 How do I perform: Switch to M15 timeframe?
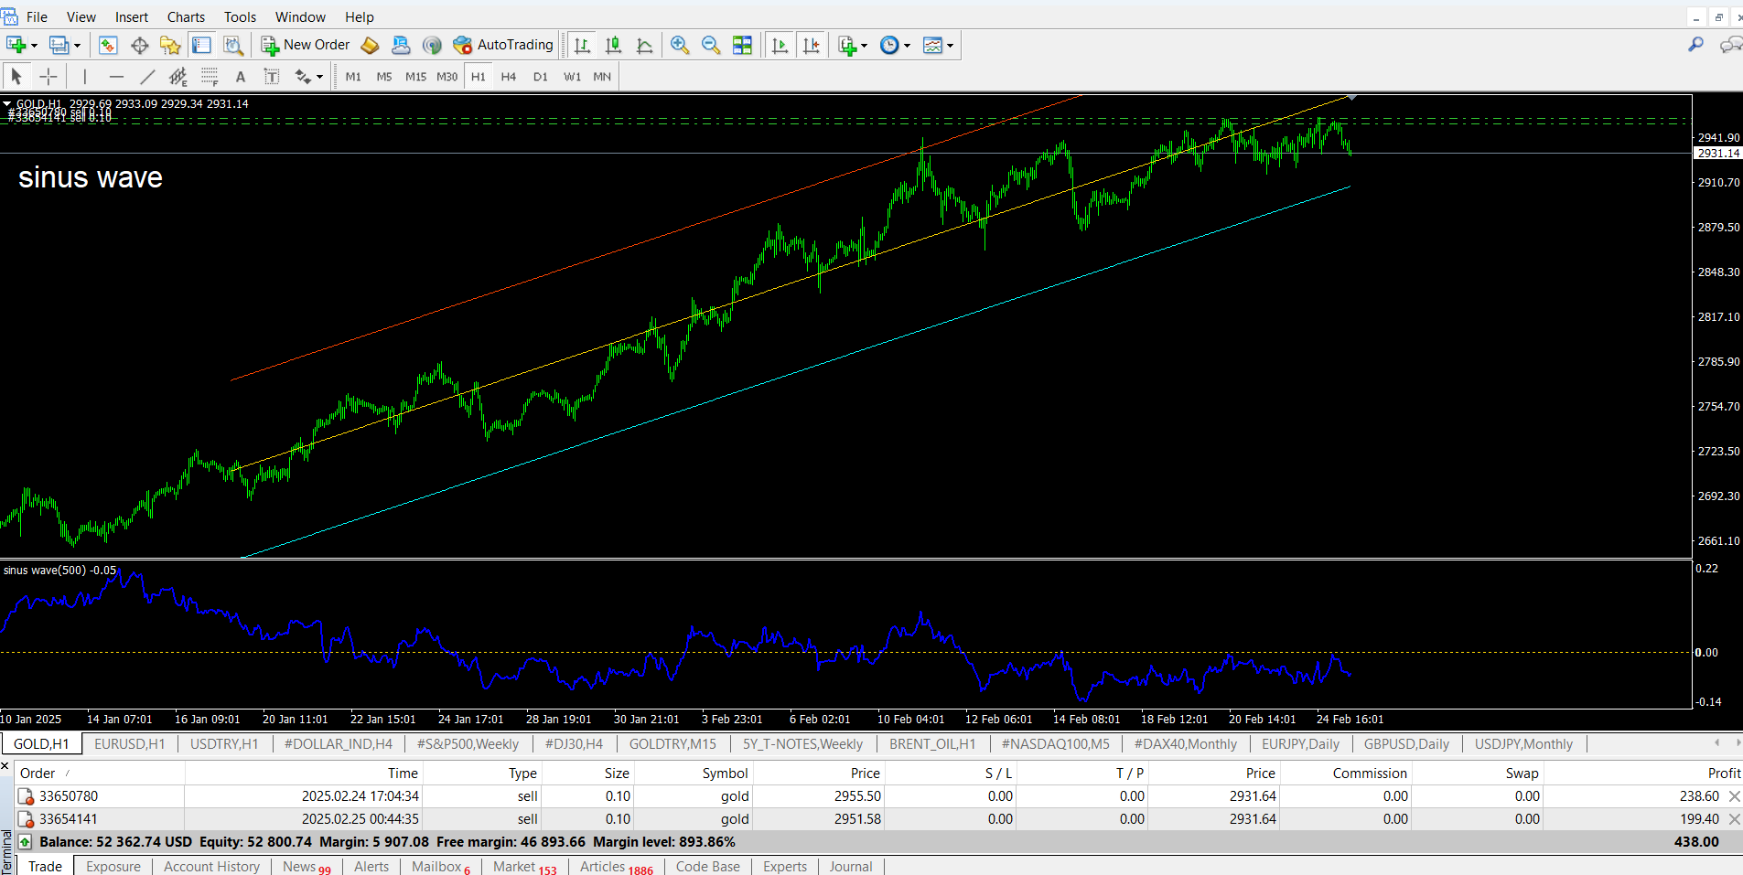[415, 77]
